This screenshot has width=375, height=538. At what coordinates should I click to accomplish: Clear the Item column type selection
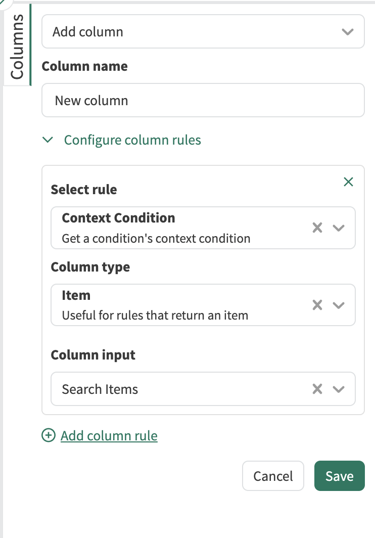click(x=317, y=305)
